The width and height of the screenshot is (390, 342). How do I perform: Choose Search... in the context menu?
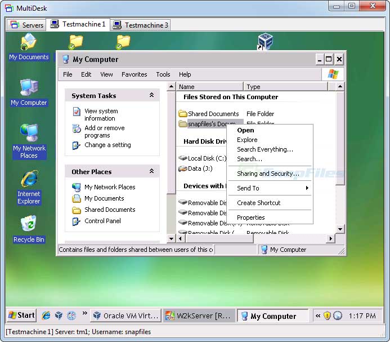270,159
